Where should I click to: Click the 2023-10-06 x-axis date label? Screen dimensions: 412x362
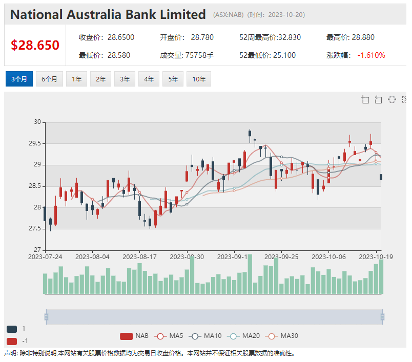(x=328, y=257)
